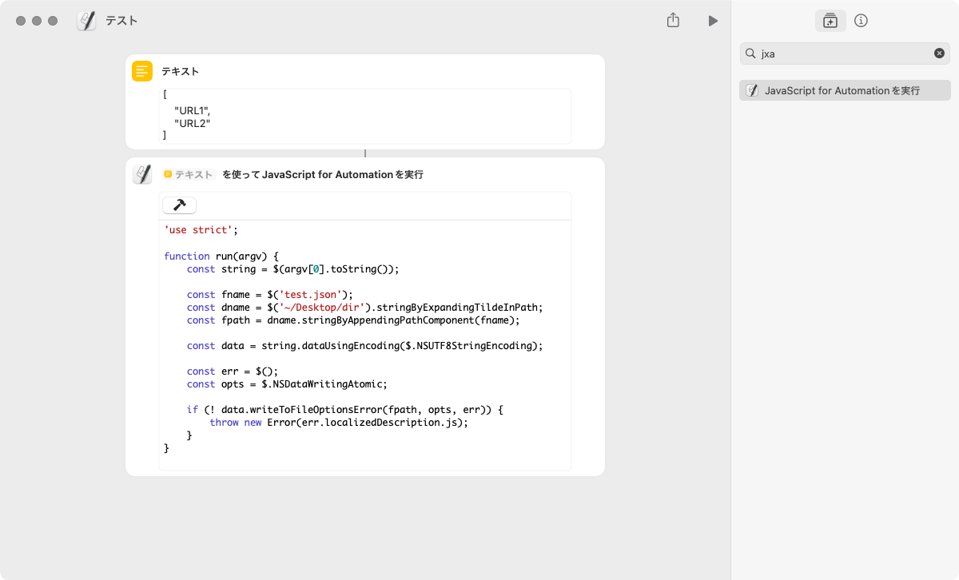Show the action library panel

coord(830,21)
